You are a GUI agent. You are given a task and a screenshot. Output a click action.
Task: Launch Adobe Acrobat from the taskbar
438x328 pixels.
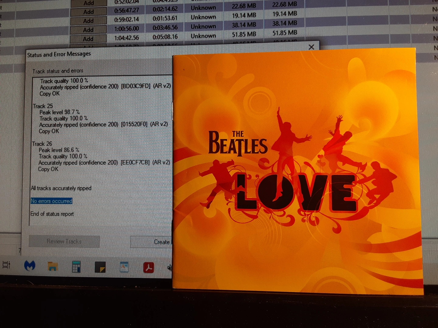click(x=148, y=268)
